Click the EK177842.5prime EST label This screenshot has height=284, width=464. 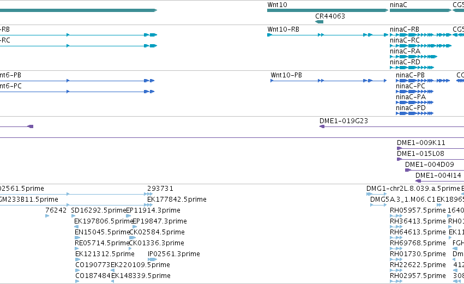tap(177, 200)
